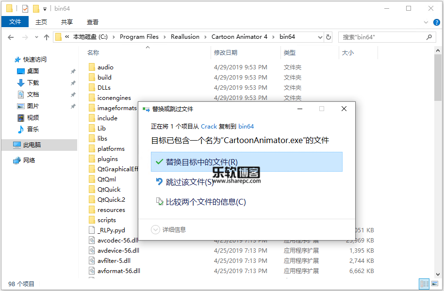Image resolution: width=444 pixels, height=291 pixels.
Task: Open 文档 in the navigation pane
Action: coord(33,94)
